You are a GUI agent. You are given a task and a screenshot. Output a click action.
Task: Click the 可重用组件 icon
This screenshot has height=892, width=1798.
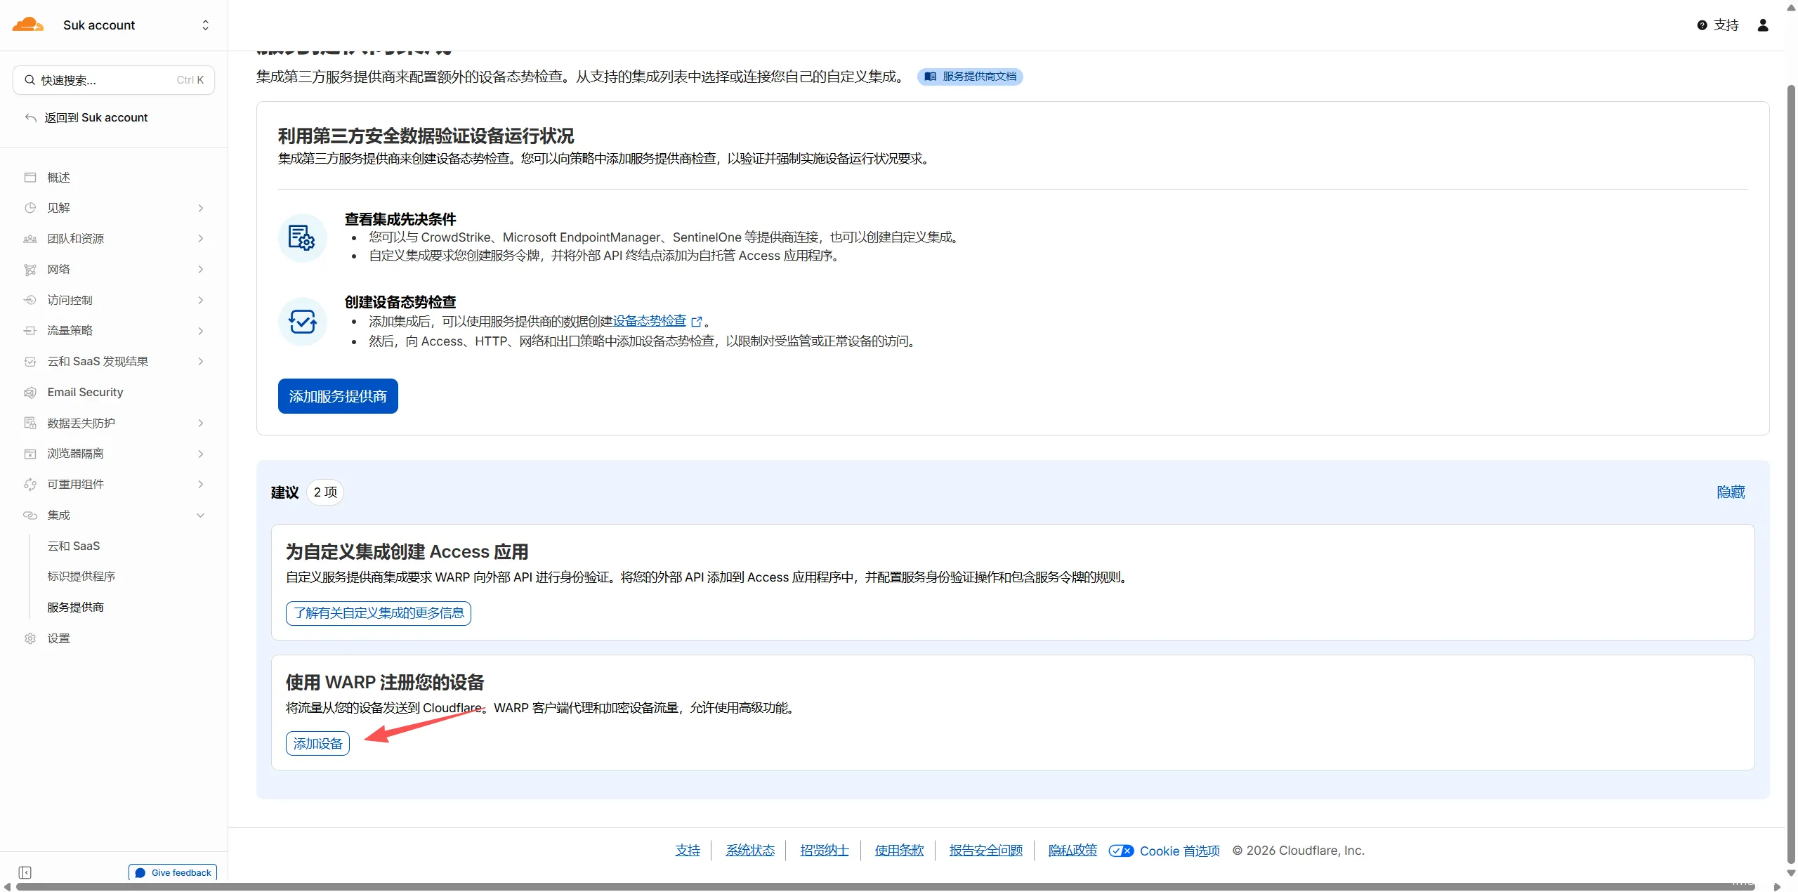pyautogui.click(x=30, y=485)
